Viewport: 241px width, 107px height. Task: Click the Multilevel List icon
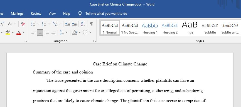pos(55,24)
